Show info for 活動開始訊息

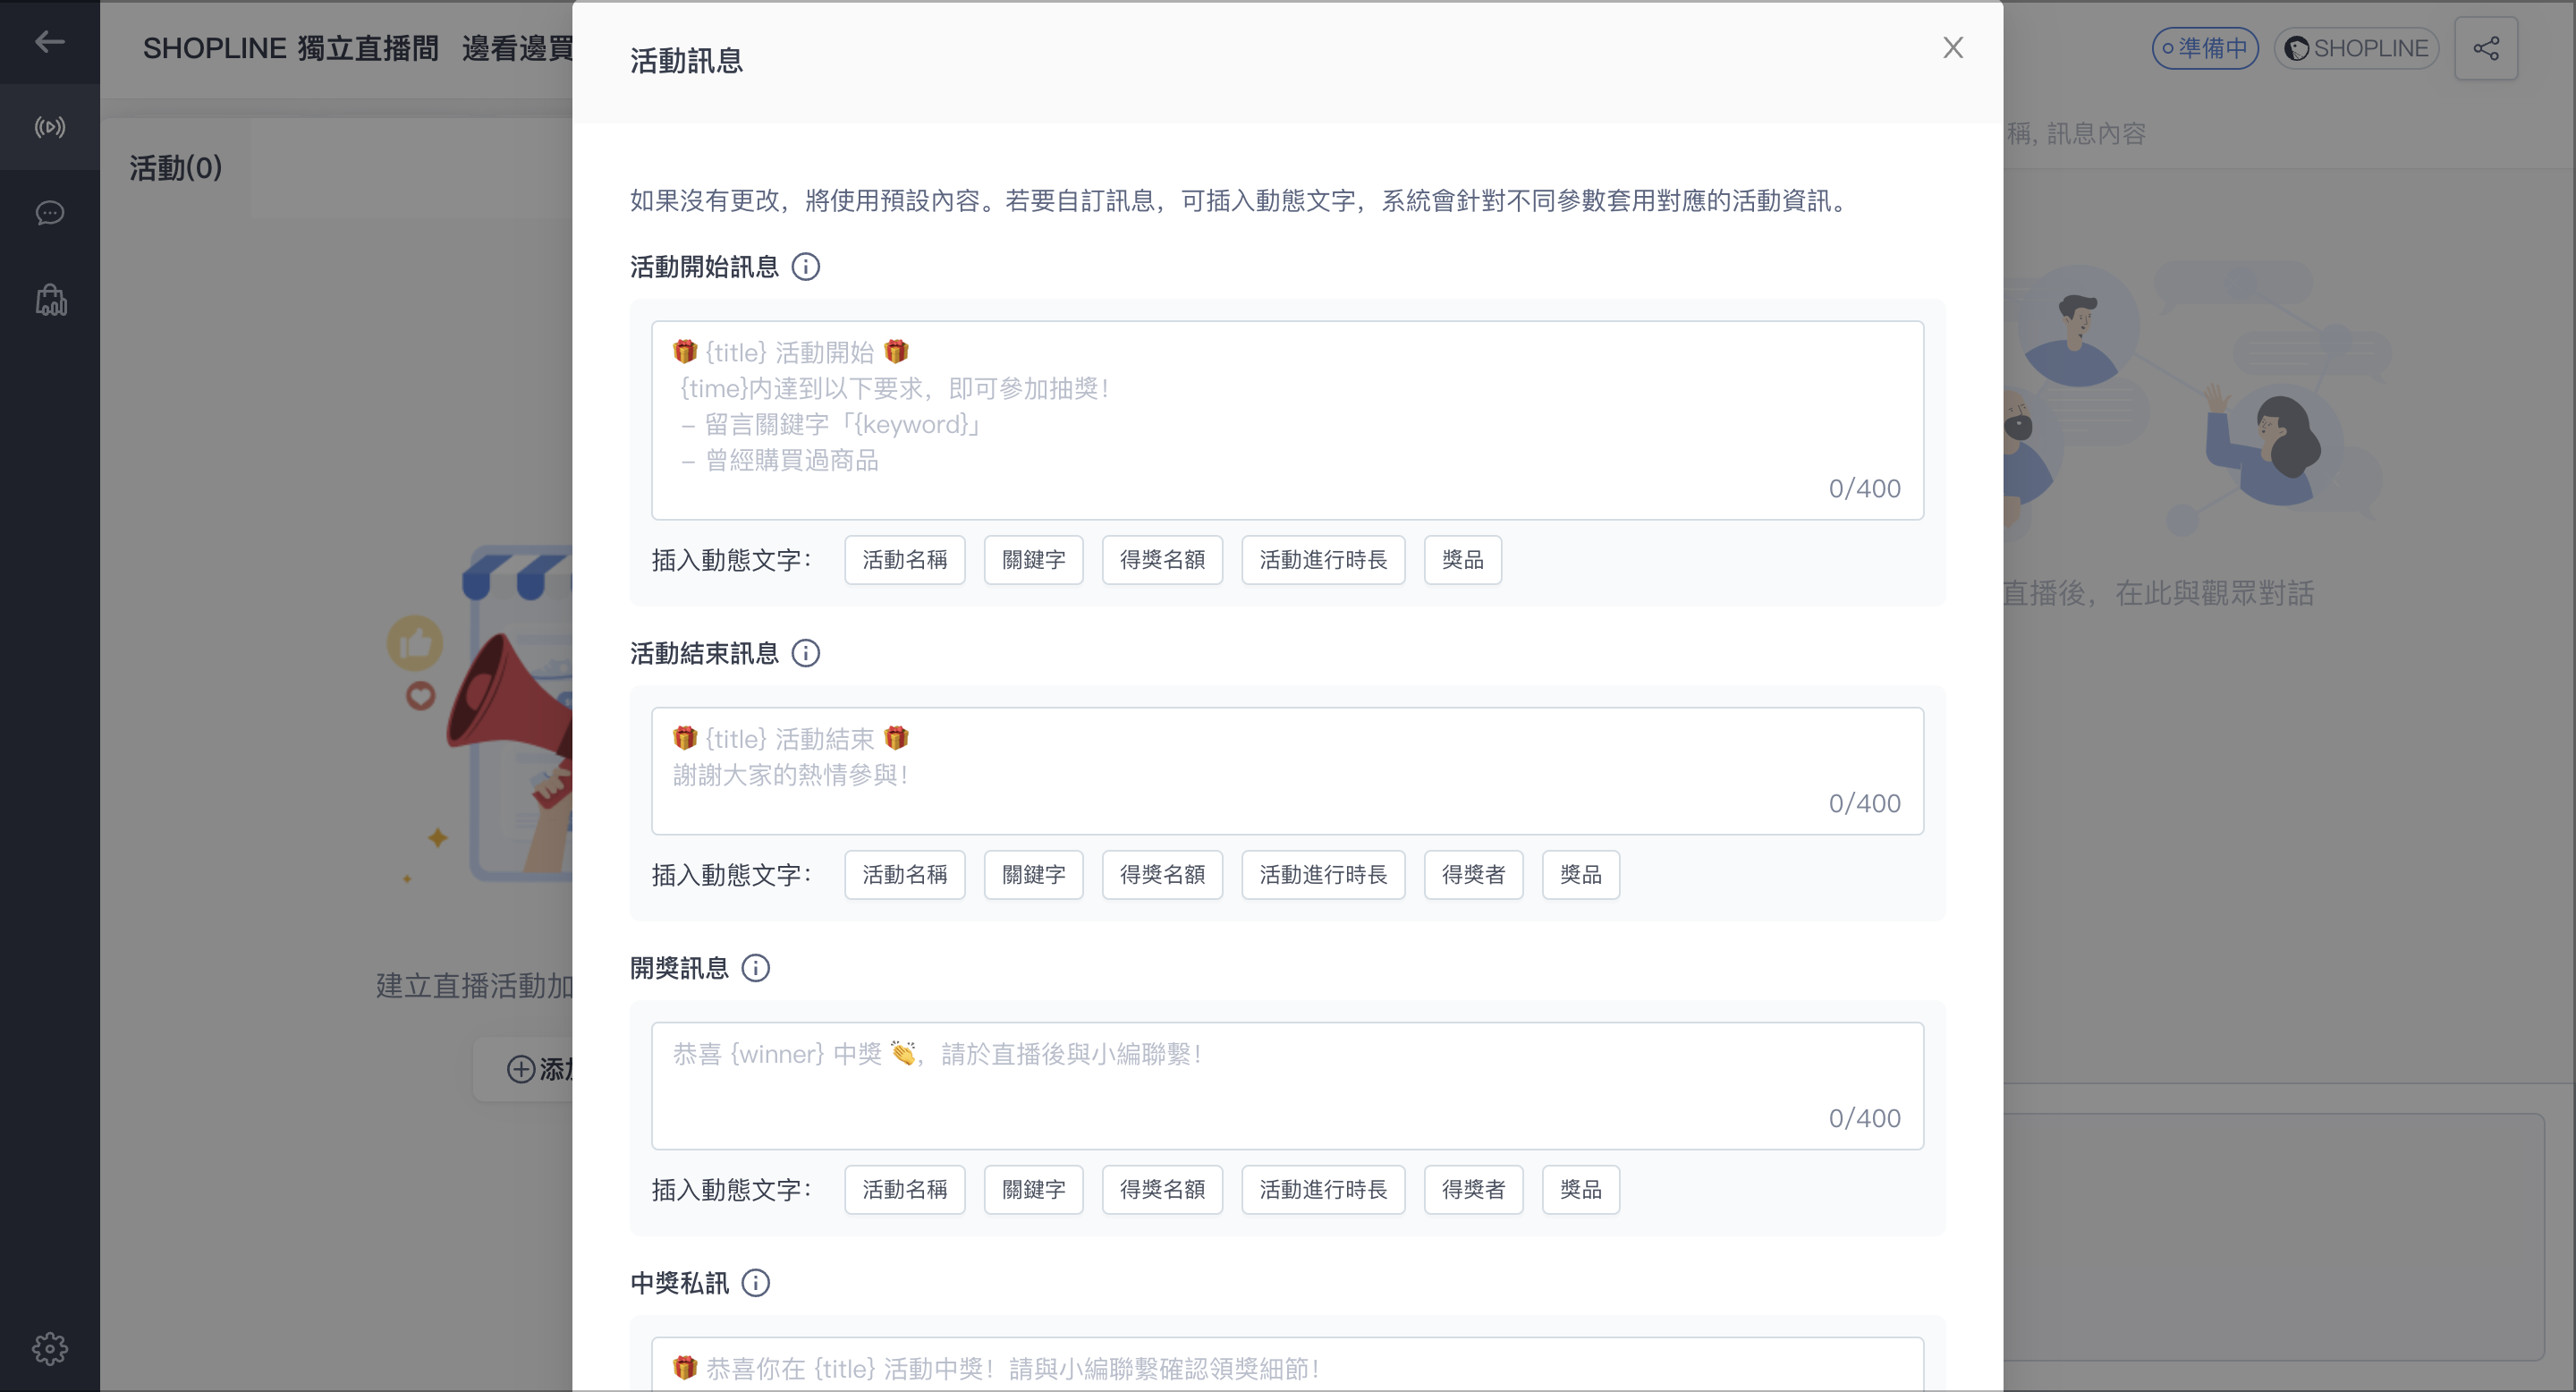[x=805, y=267]
